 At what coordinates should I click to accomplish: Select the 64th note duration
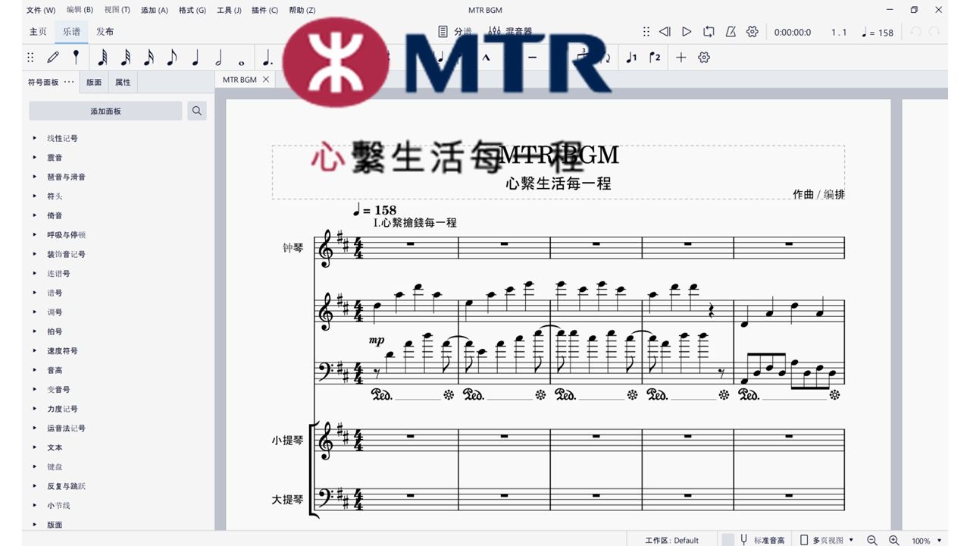[102, 58]
